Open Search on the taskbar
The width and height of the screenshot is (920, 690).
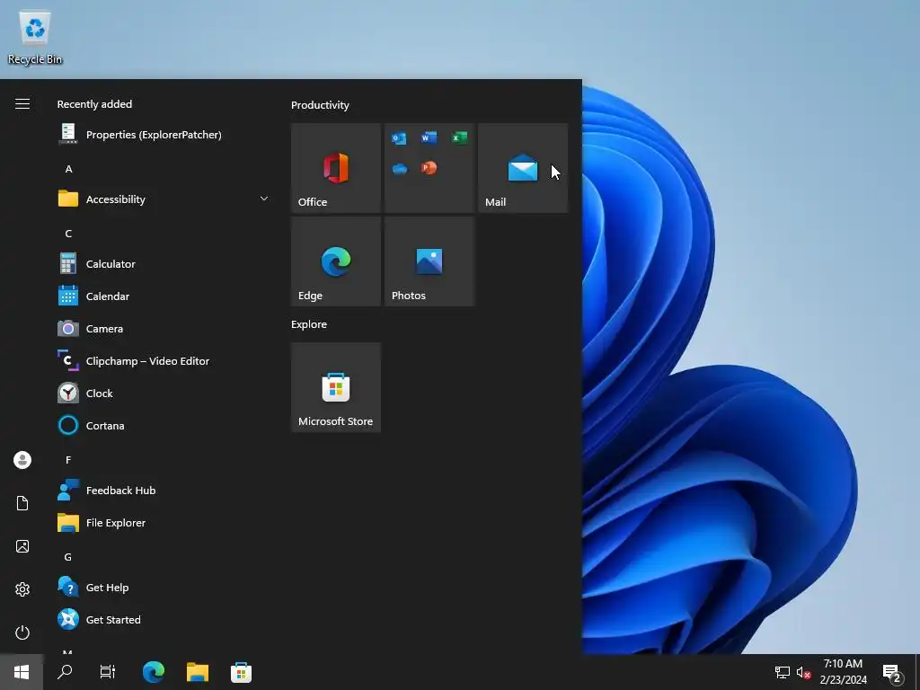65,672
